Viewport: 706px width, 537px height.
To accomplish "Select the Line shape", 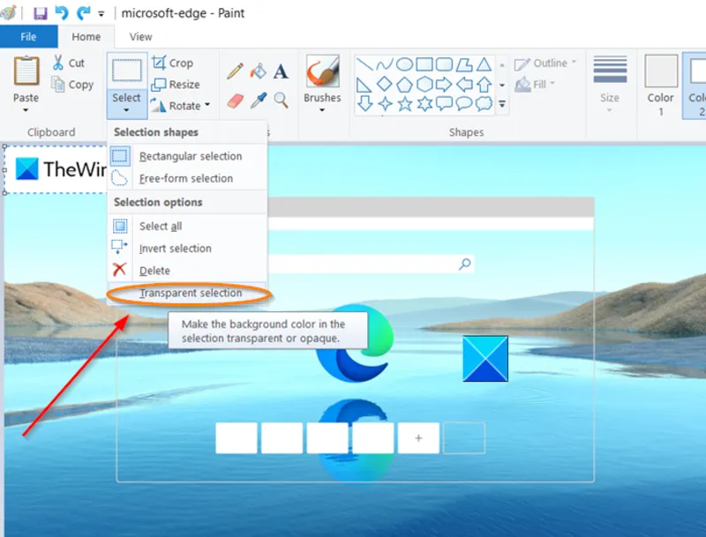I will point(364,64).
